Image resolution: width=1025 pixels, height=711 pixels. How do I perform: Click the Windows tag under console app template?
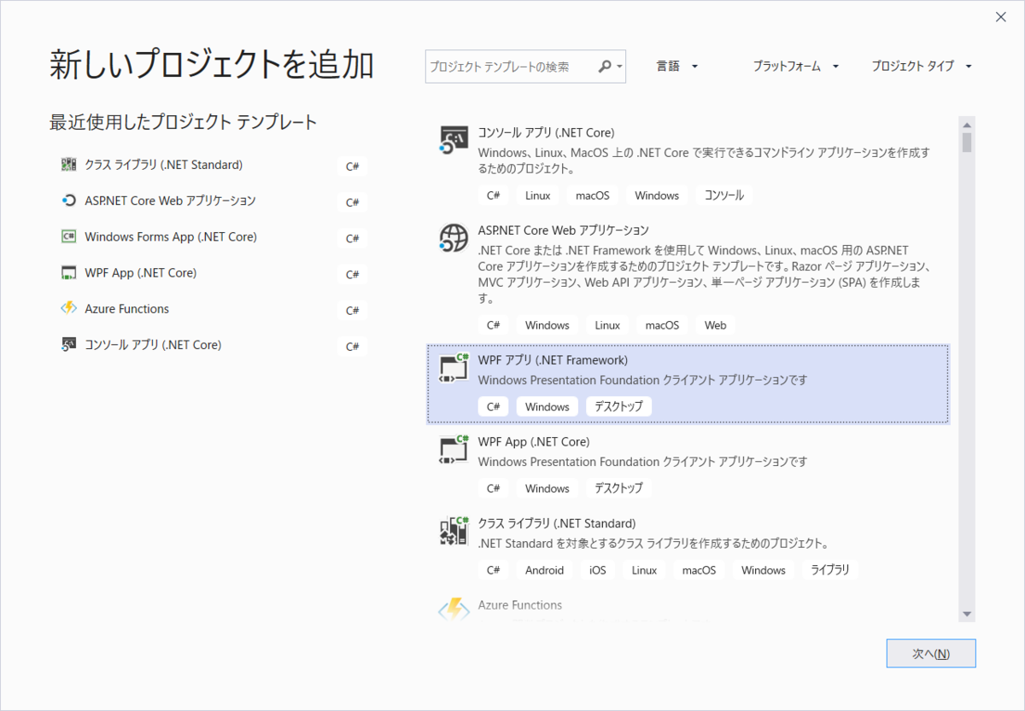657,195
